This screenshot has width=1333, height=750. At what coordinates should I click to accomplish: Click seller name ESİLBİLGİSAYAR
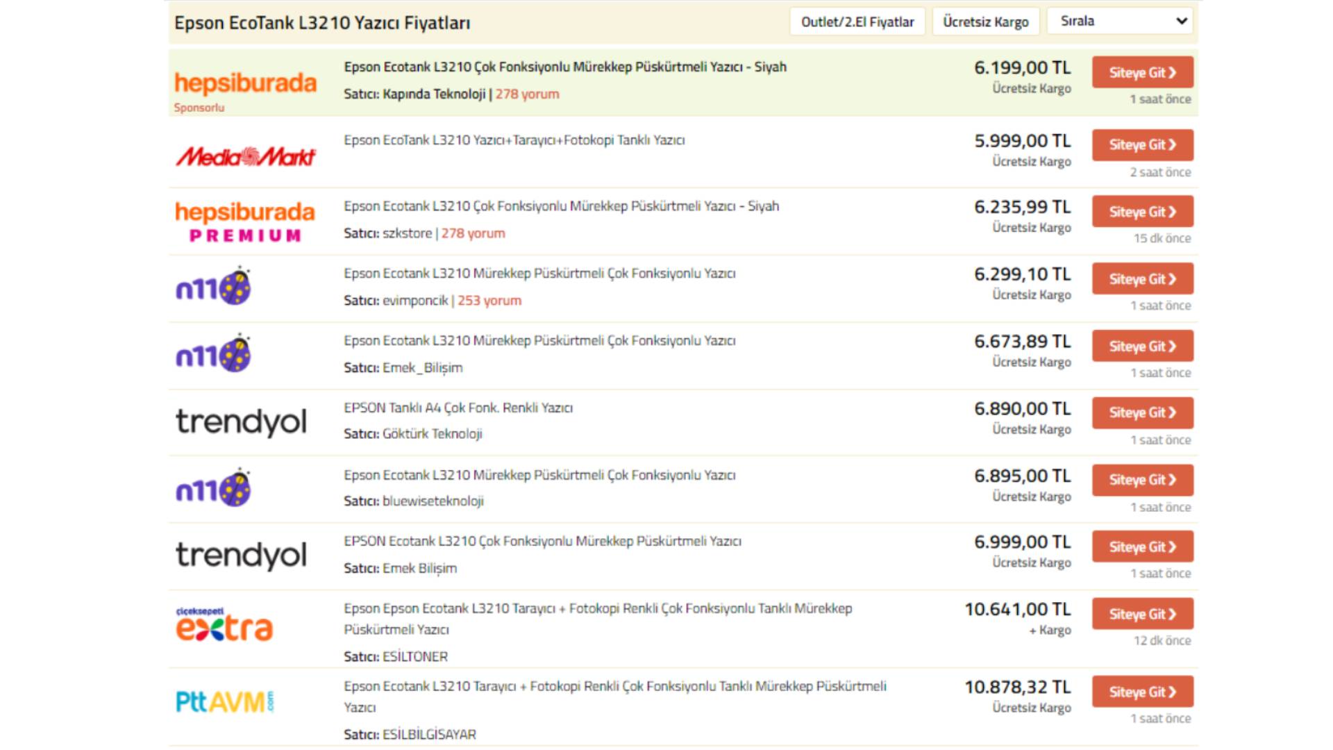pos(429,734)
